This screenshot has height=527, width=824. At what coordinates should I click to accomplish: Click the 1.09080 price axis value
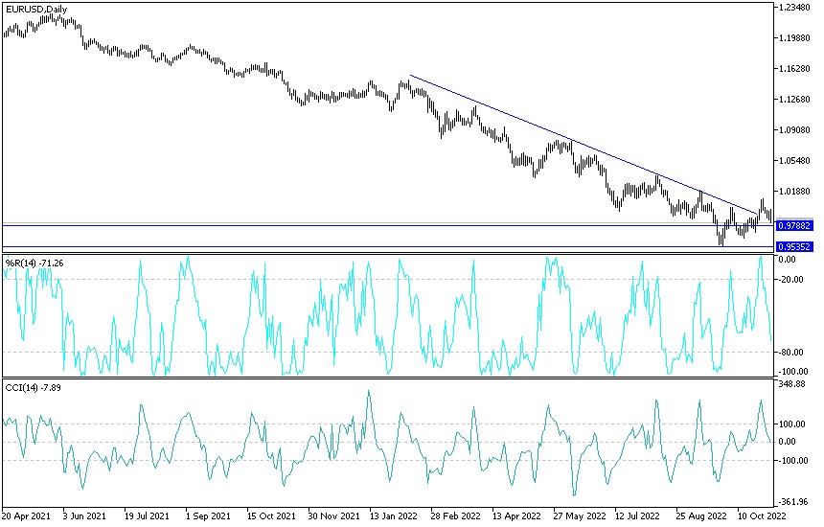pos(795,129)
